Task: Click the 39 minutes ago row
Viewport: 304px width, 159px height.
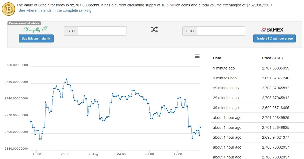Action: (x=257, y=108)
